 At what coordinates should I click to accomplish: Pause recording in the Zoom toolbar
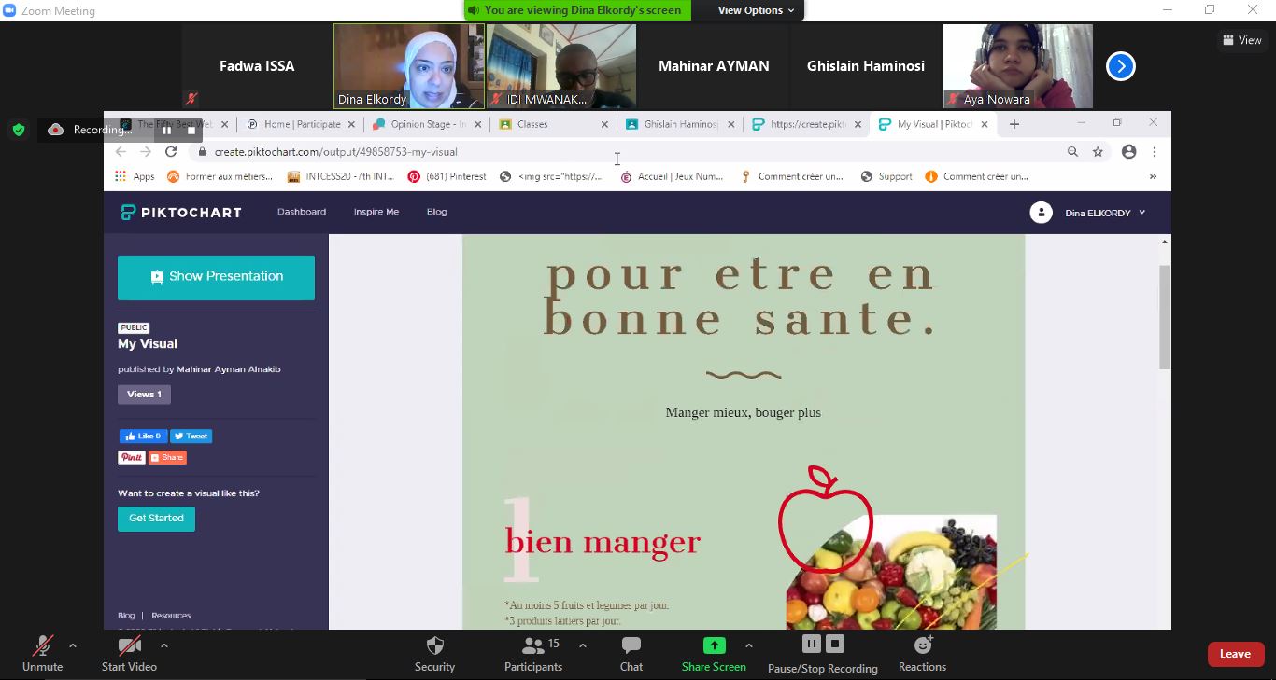pos(811,644)
